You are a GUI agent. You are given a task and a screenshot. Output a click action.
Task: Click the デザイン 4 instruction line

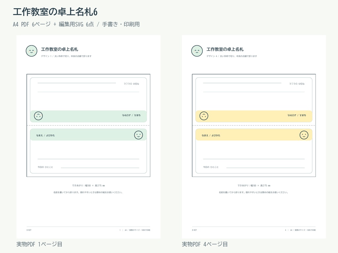click(x=232, y=56)
